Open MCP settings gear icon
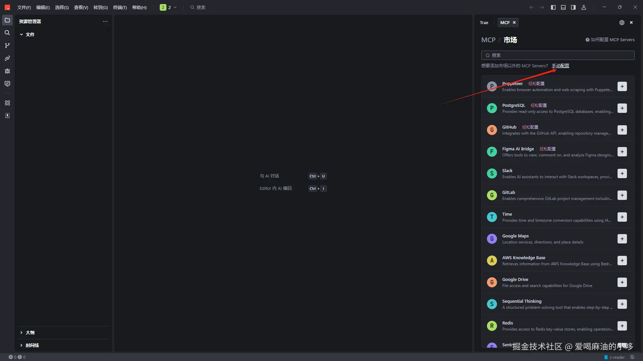The height and width of the screenshot is (361, 643). pos(622,22)
